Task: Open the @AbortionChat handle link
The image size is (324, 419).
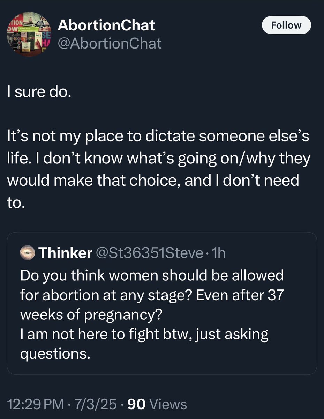Action: [110, 43]
